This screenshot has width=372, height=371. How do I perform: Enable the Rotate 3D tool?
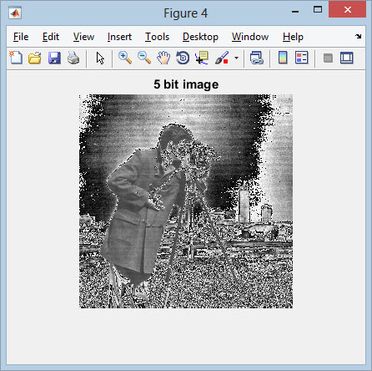[183, 58]
